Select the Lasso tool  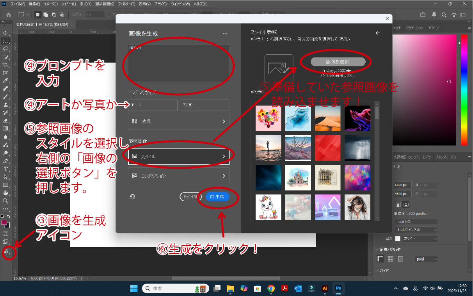(5, 48)
